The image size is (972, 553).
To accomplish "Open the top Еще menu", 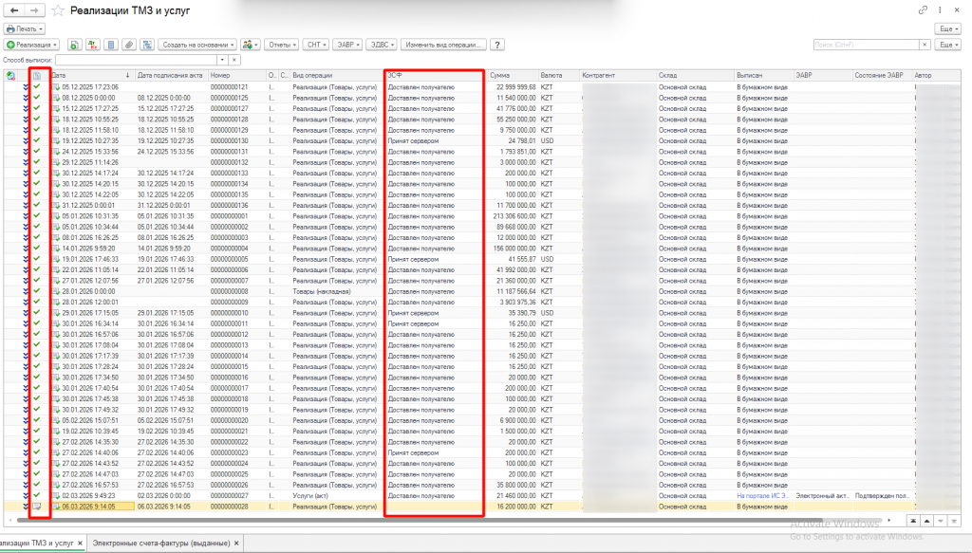I will click(948, 29).
